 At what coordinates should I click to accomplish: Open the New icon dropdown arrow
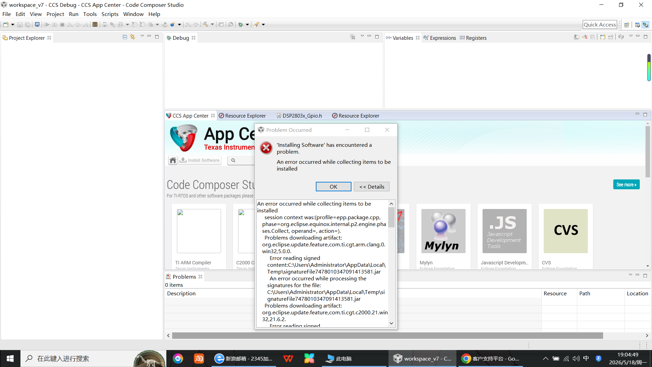(13, 24)
